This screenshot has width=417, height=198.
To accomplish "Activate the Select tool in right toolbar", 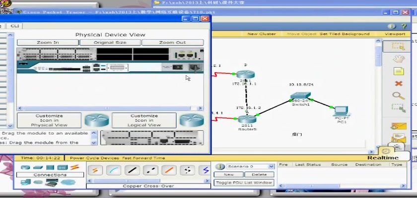I will [x=398, y=47].
